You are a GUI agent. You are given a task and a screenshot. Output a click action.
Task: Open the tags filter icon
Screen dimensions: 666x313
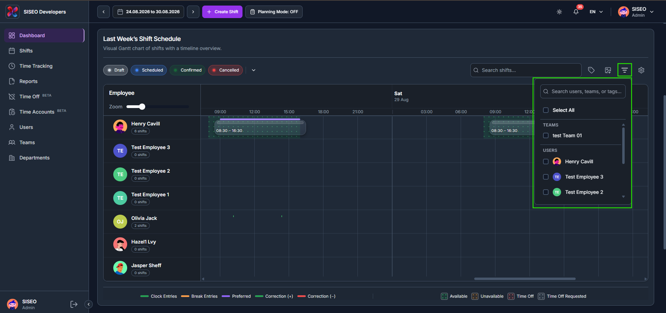pyautogui.click(x=591, y=70)
